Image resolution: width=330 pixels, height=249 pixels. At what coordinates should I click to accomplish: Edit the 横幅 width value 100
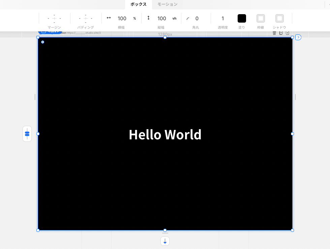click(x=122, y=19)
